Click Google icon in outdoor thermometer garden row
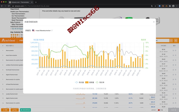The image size is (179, 112). click(x=175, y=65)
